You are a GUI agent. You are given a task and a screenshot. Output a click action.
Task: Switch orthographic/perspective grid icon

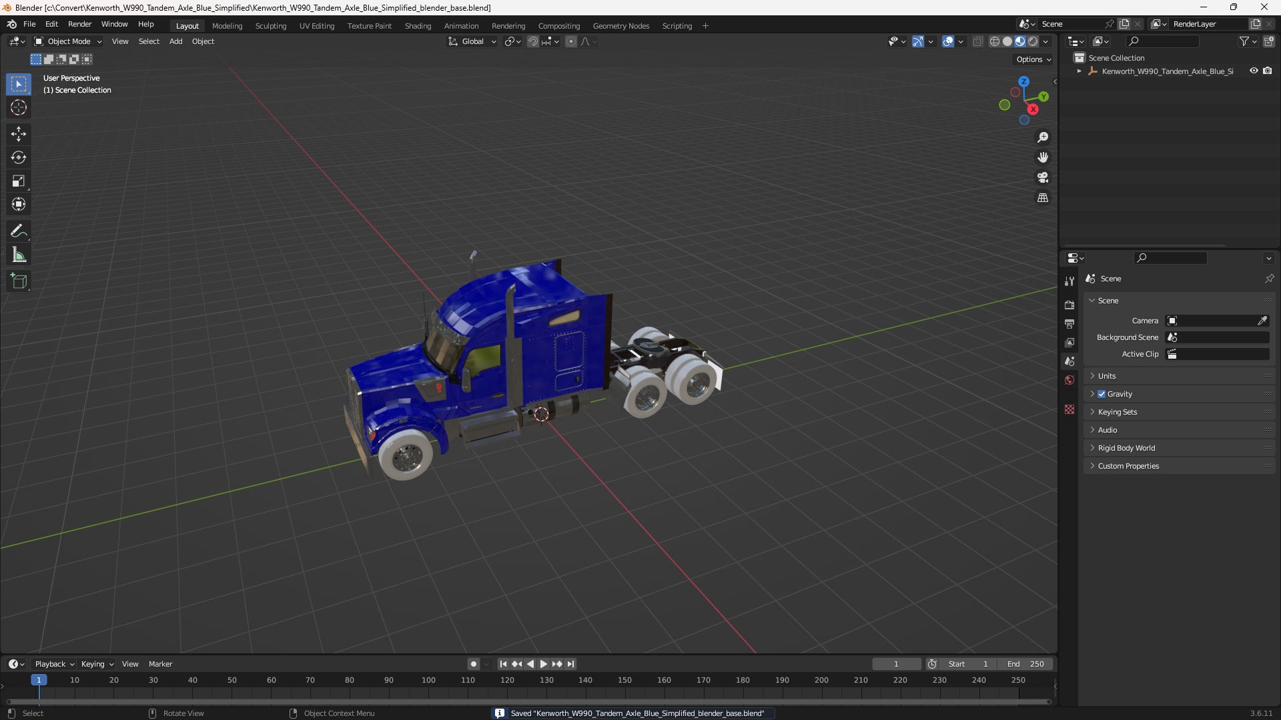point(1043,198)
